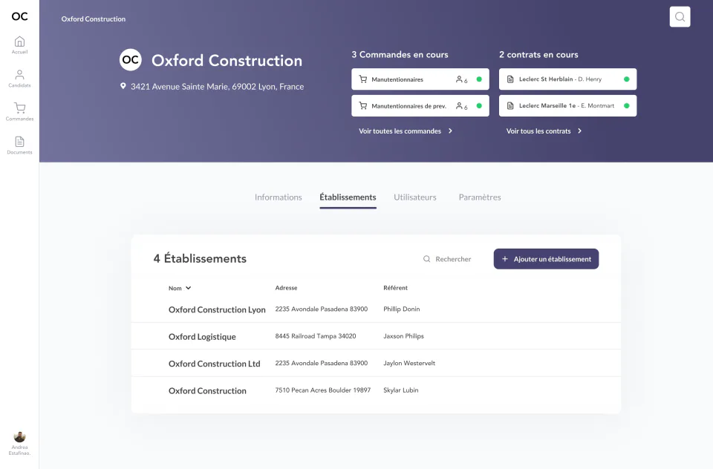The height and width of the screenshot is (469, 713).
Task: Click the 3421 Avenue Sainte Marie address text
Action: (x=217, y=86)
